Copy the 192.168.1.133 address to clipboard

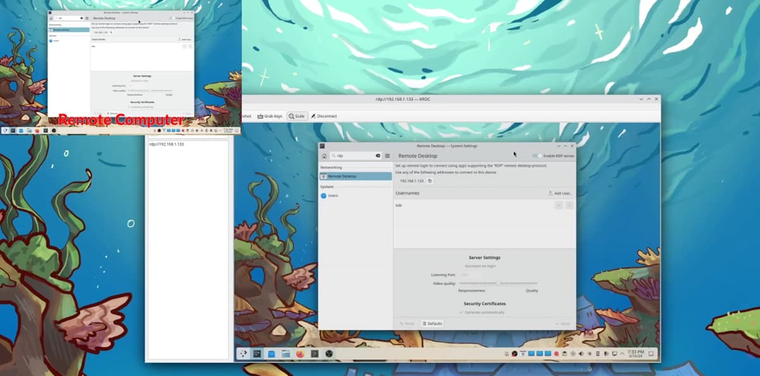coord(430,181)
